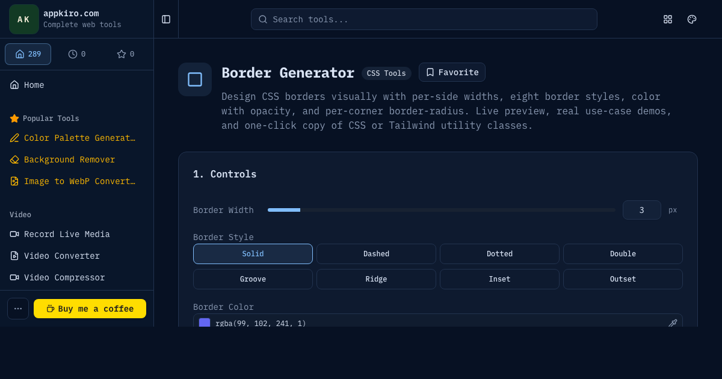Click the search magnifier icon
722x379 pixels.
(263, 19)
